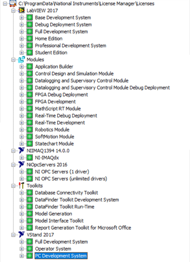This screenshot has width=190, height=262.
Task: Expand the FPGA Debug Deployment node
Action: [x=22, y=95]
